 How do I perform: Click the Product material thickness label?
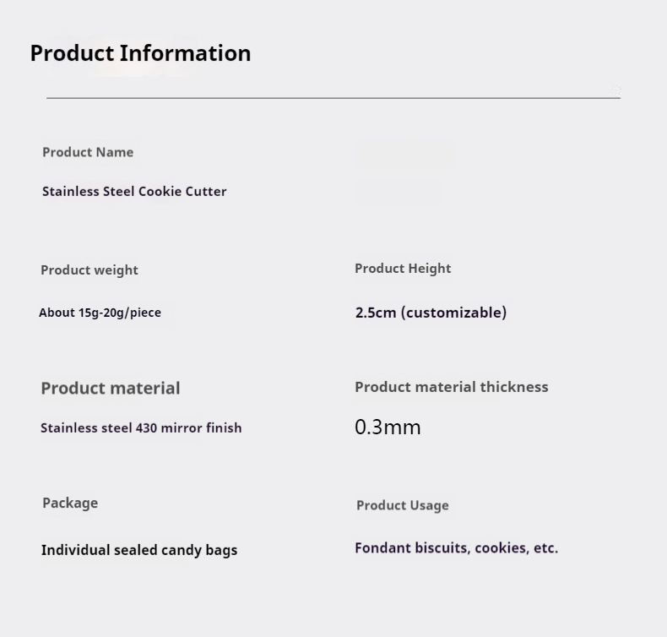click(452, 387)
